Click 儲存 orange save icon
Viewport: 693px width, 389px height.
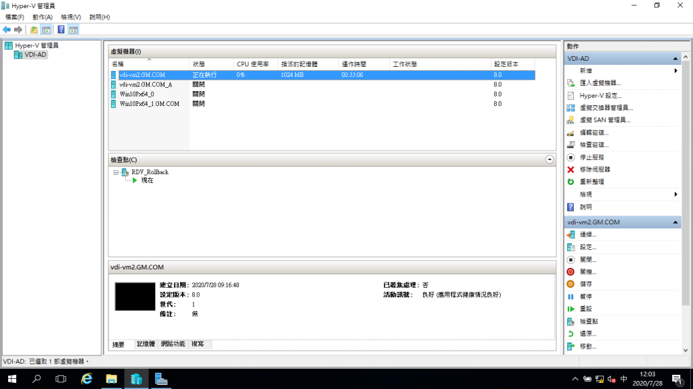[x=571, y=284]
